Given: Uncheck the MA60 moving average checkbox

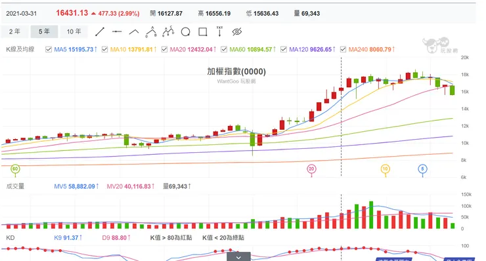Looking at the screenshot, I should click(224, 49).
